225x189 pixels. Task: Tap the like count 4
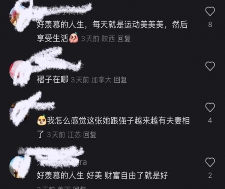pyautogui.click(x=210, y=121)
